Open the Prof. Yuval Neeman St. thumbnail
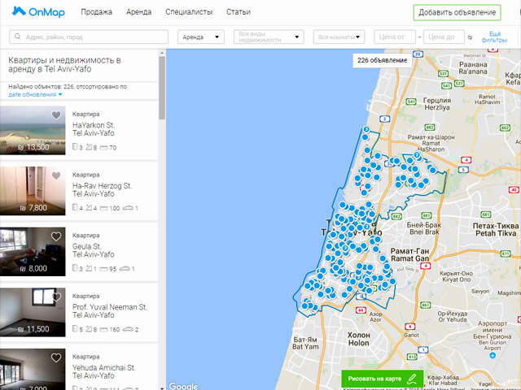The width and height of the screenshot is (521, 390). tap(33, 312)
